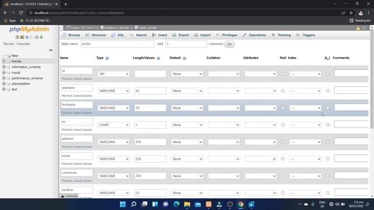Open the Operations tab
Image resolution: width=374 pixels, height=210 pixels.
tap(254, 35)
